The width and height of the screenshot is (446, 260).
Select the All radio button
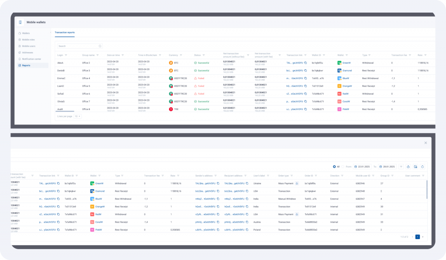pos(334,167)
